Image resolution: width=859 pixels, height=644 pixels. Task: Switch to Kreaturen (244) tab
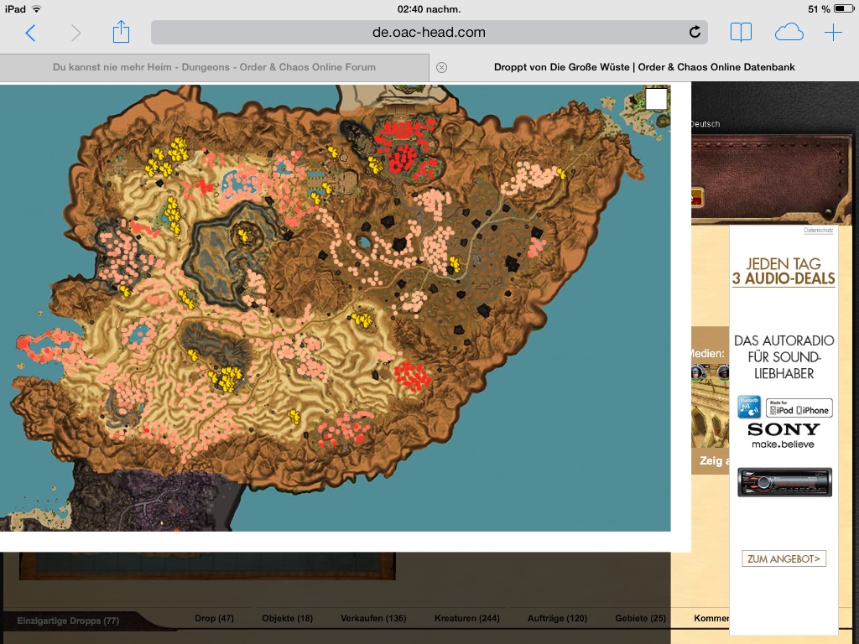click(x=466, y=619)
